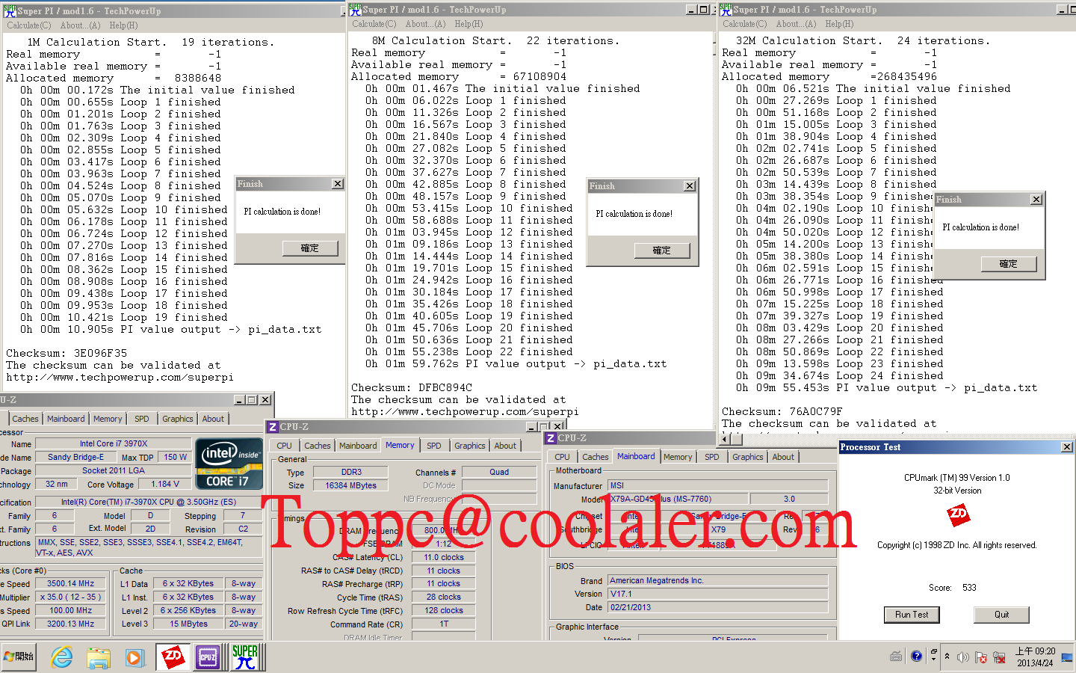The image size is (1076, 673).
Task: Click the package value 'Socket 2011 LGA'
Action: [114, 470]
